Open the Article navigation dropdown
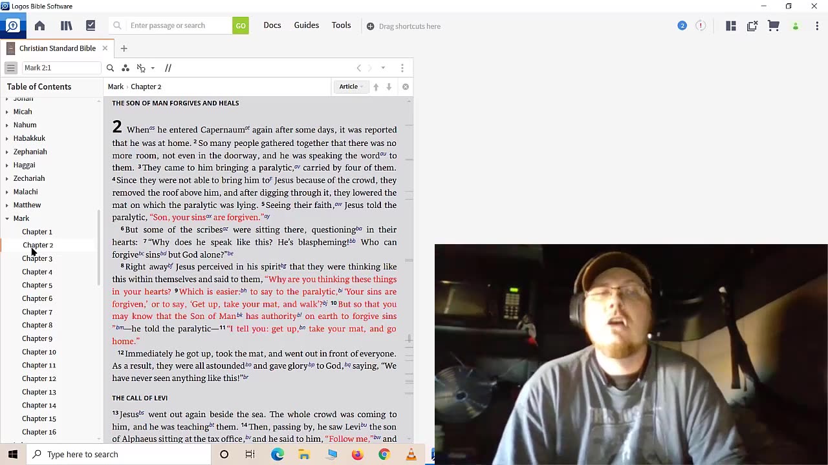 [351, 87]
